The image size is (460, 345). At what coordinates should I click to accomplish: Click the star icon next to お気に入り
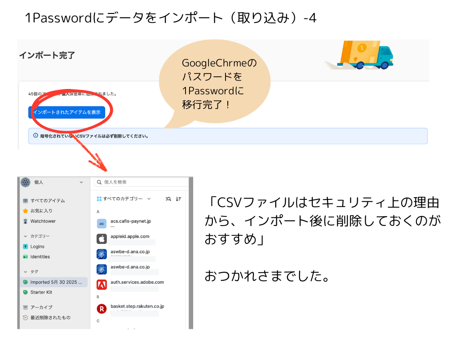[26, 211]
